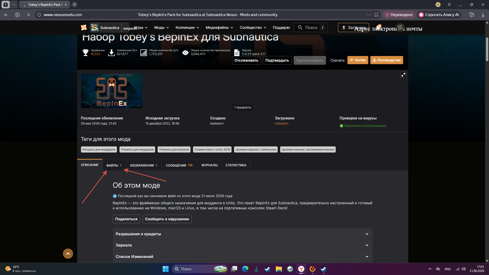Open the fullscreen gallery expand icon
The height and width of the screenshot is (275, 489).
tap(403, 75)
